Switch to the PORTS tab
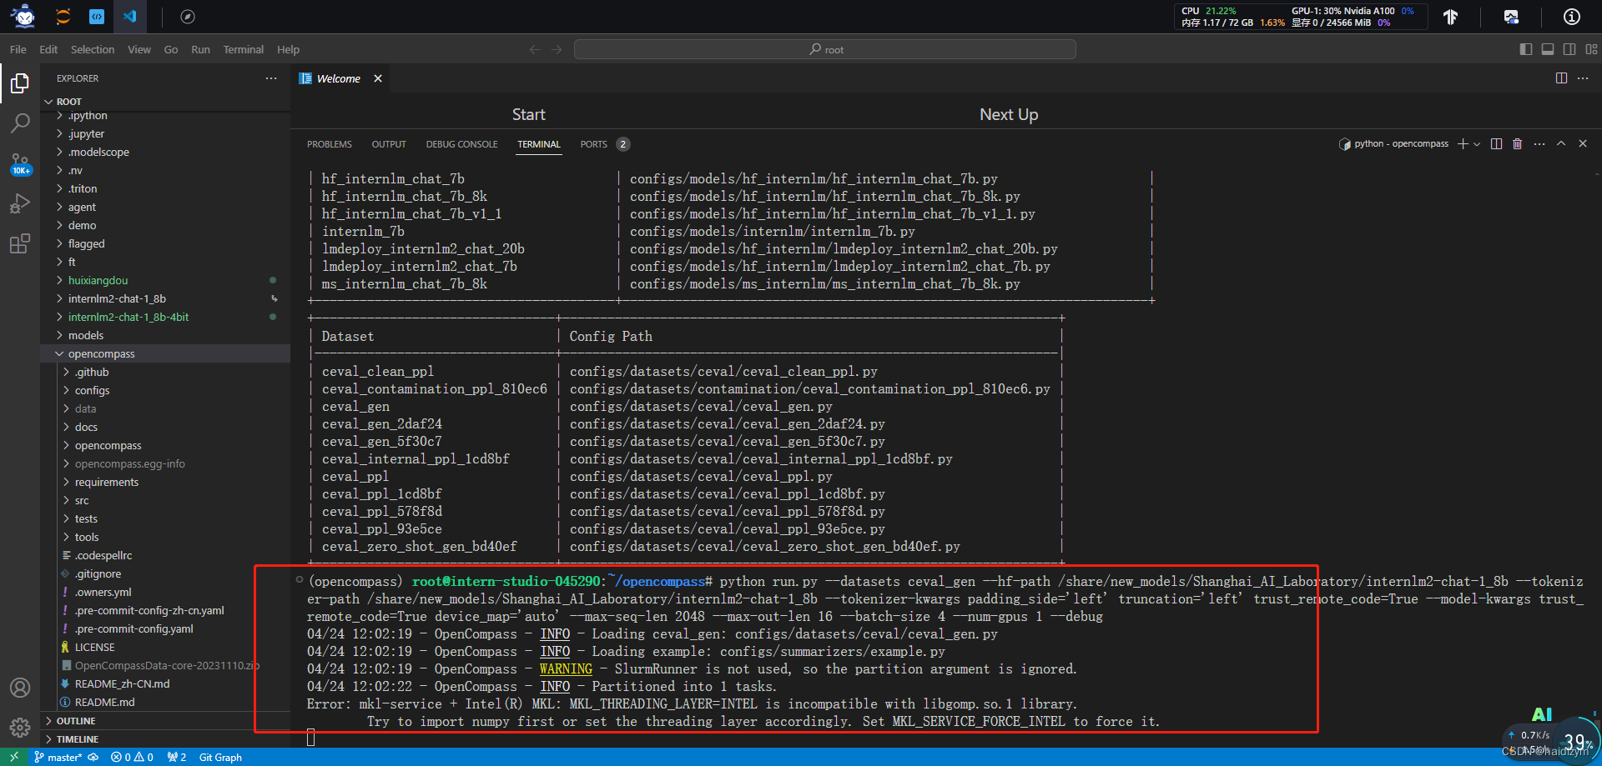This screenshot has width=1602, height=766. click(x=594, y=144)
